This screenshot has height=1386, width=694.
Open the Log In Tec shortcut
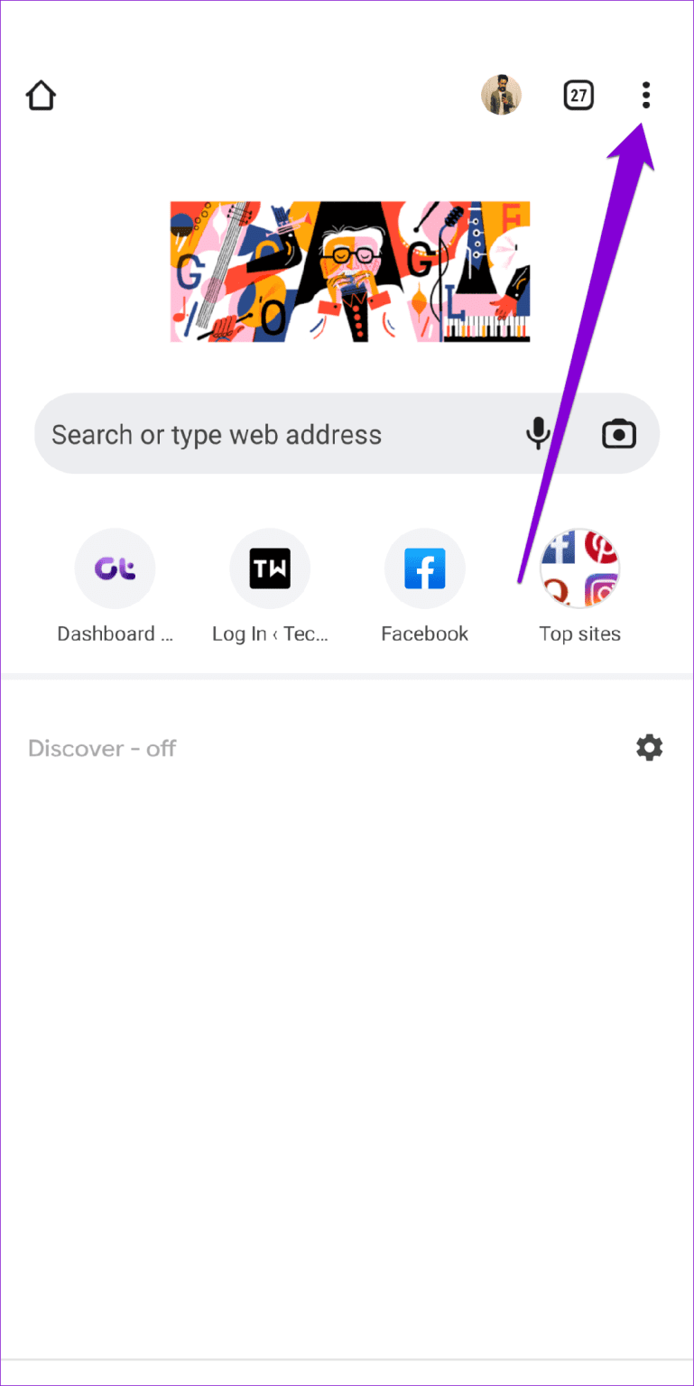(270, 568)
